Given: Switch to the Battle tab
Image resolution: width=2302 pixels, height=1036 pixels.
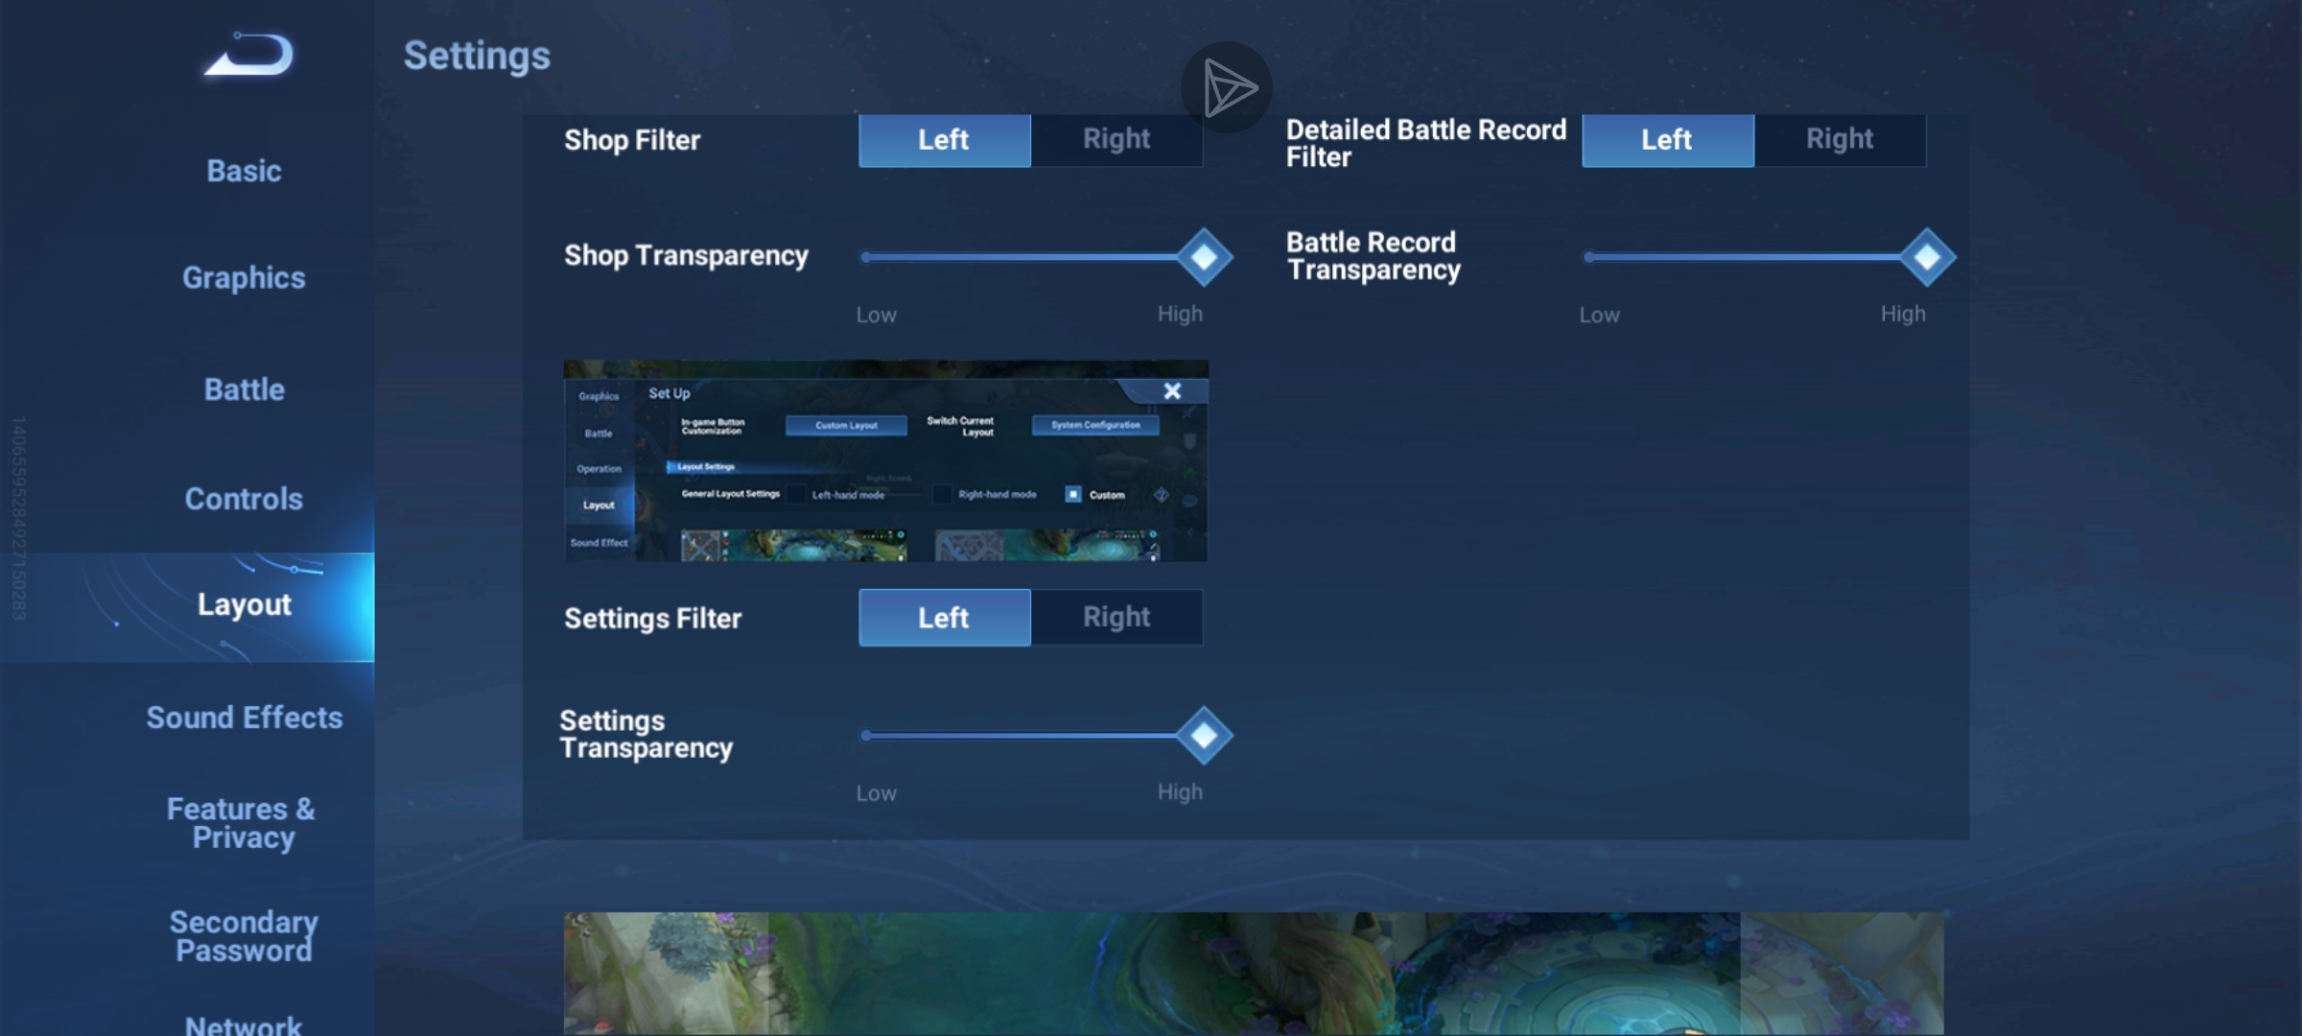Looking at the screenshot, I should coord(244,389).
